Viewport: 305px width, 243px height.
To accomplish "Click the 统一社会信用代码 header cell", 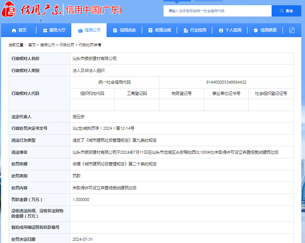I will (x=114, y=82).
